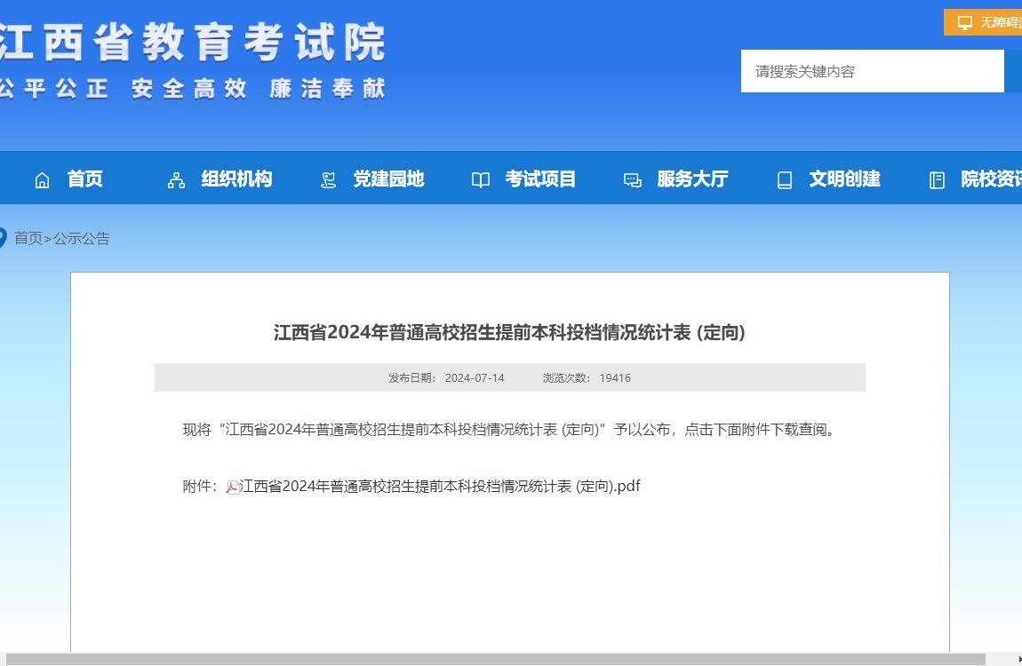Viewport: 1022px width, 666px height.
Task: Click the seal icon next to 党建园地
Action: [x=327, y=178]
